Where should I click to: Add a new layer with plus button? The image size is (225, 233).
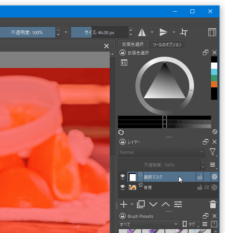click(124, 204)
